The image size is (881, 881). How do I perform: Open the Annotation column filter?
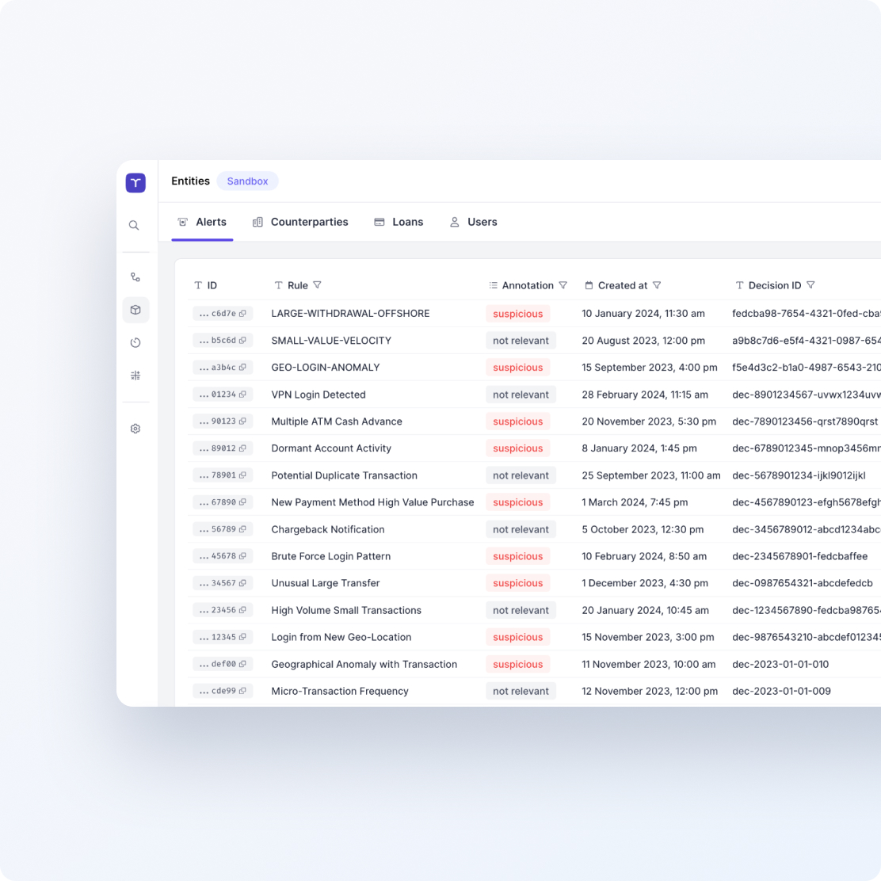(x=563, y=285)
